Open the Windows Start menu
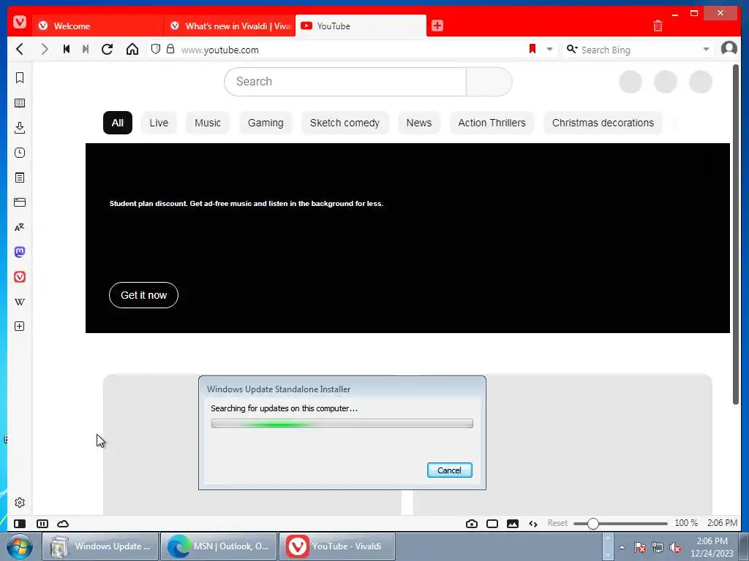This screenshot has width=749, height=561. (20, 546)
